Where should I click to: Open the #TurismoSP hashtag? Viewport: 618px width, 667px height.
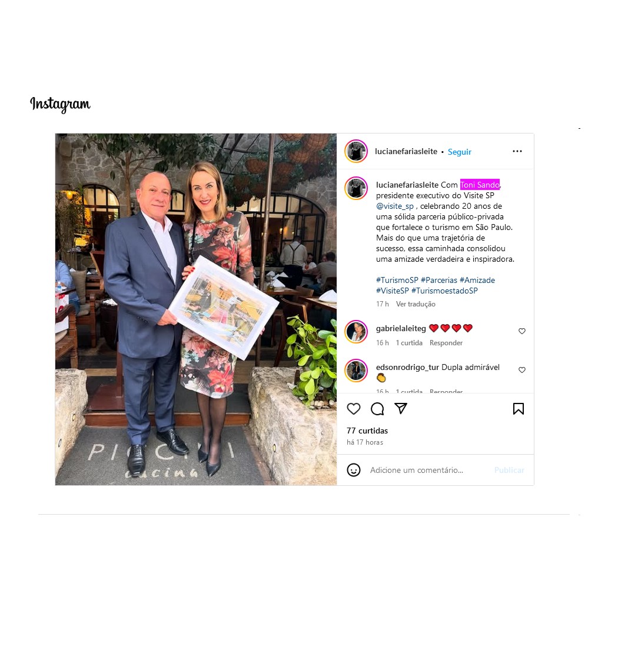click(397, 281)
